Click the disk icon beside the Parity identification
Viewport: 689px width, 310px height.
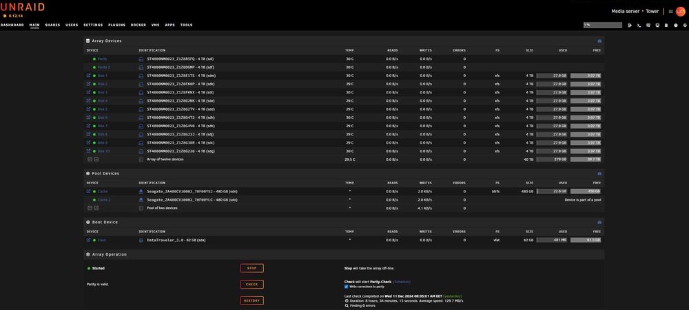point(141,58)
